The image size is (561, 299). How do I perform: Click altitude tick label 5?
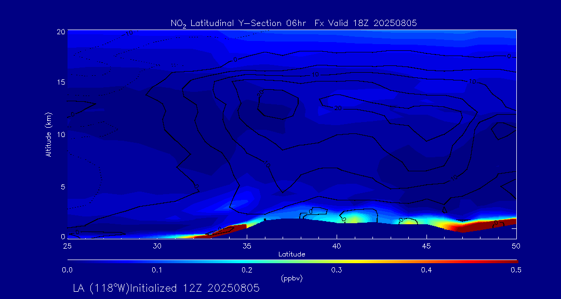63,186
